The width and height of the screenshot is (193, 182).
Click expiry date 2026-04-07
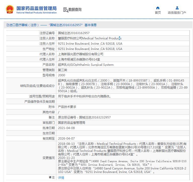[x=66, y=139]
